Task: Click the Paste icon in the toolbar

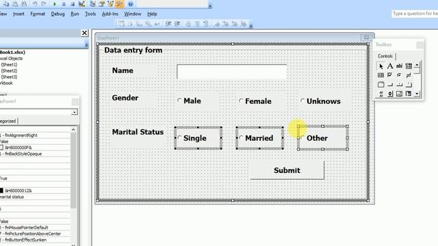Action: click(x=15, y=4)
